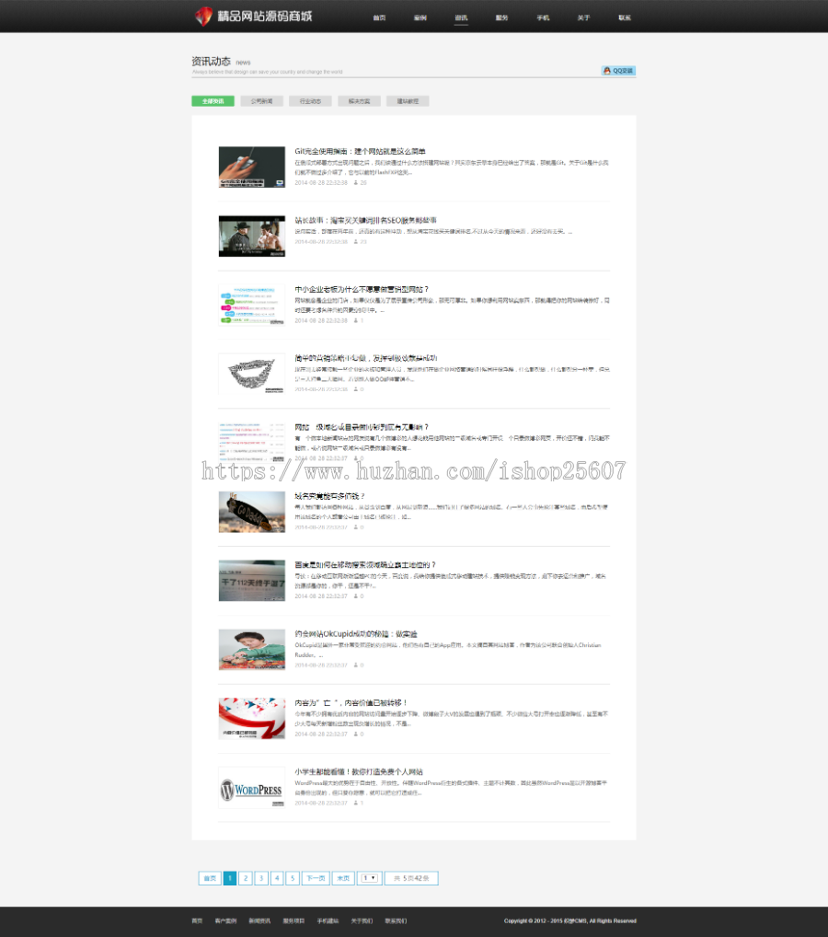Open the page number jump dropdown
This screenshot has height=937, width=828.
click(369, 878)
